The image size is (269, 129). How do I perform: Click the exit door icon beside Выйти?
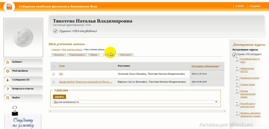pyautogui.click(x=8, y=98)
